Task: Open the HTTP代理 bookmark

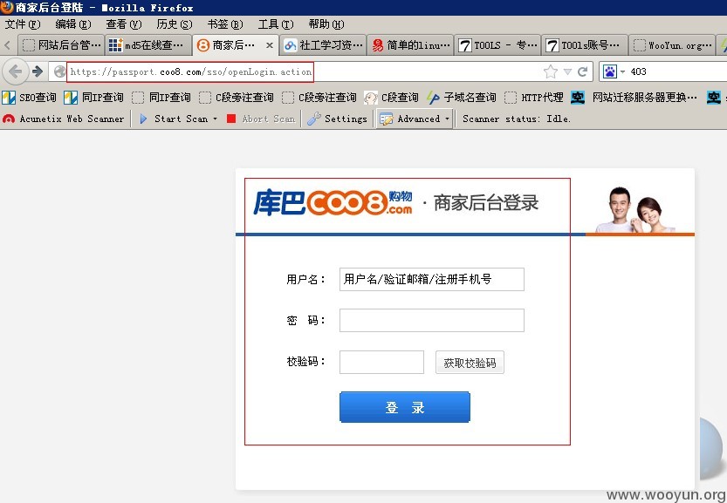Action: [x=533, y=98]
